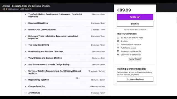
Task: Expand the Parent-Child Communication section chevron
Action: (x=26, y=30)
